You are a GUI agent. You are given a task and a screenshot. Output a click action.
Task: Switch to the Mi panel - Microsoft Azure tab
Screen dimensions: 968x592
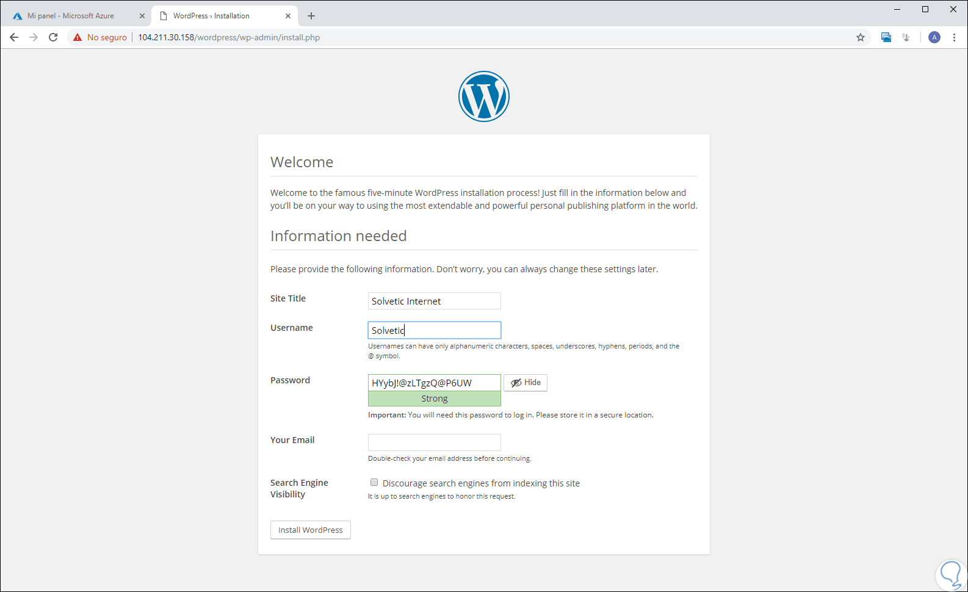78,16
